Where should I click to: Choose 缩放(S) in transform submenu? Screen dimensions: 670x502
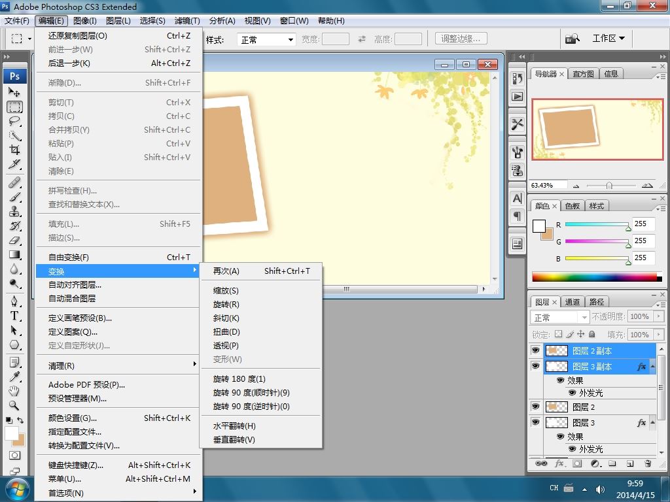pyautogui.click(x=260, y=291)
